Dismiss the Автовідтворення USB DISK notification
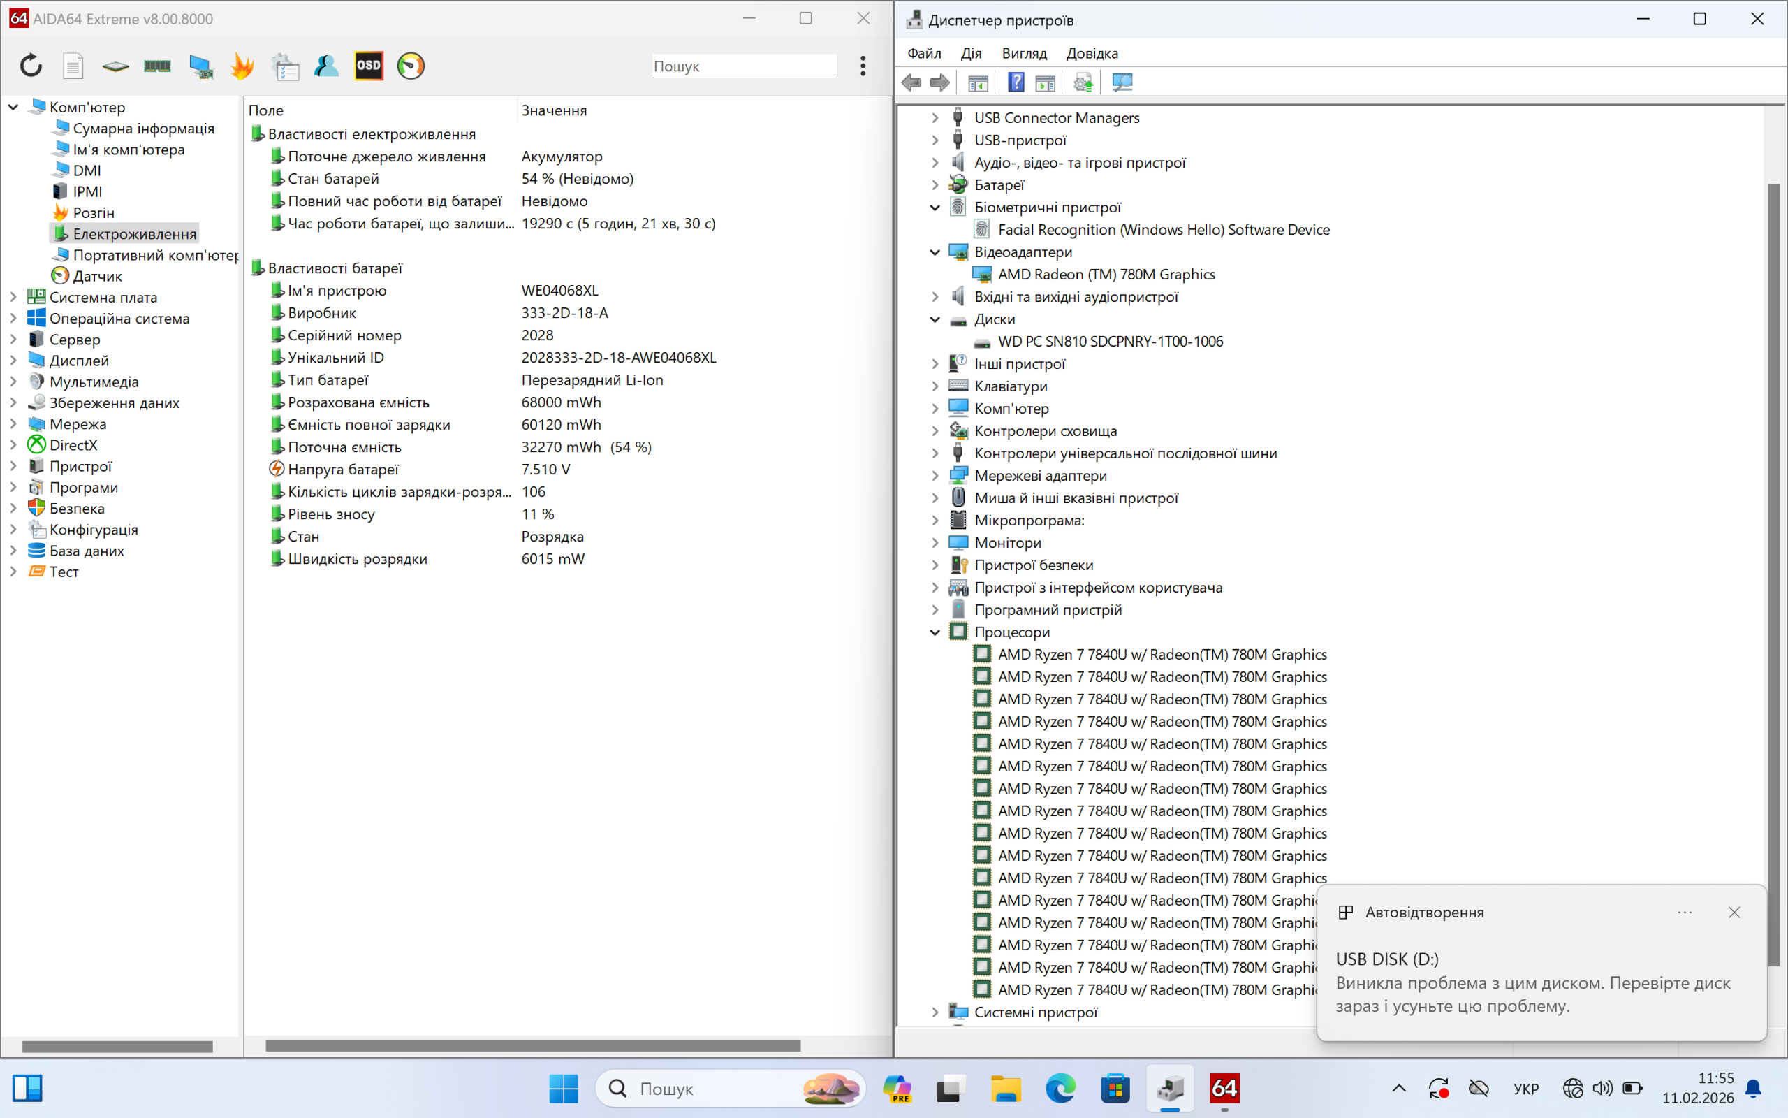 pyautogui.click(x=1734, y=913)
